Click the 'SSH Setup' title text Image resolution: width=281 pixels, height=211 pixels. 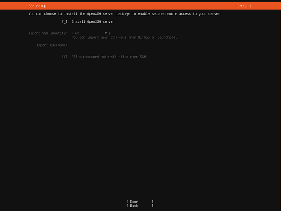pos(37,6)
